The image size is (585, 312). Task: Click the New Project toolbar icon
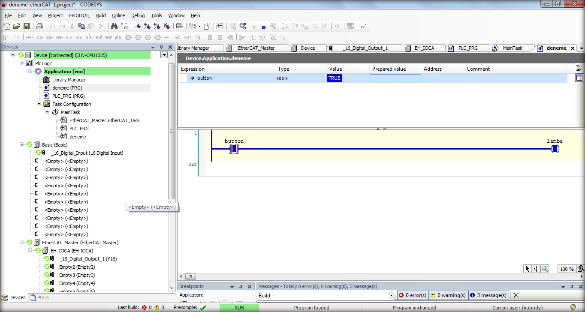[x=7, y=26]
